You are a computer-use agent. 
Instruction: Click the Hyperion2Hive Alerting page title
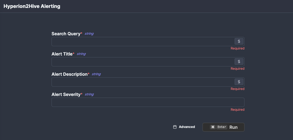[x=32, y=6]
